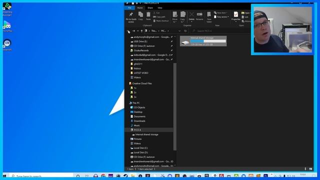Click the Delete X icon
The width and height of the screenshot is (320, 180).
coord(191,14)
